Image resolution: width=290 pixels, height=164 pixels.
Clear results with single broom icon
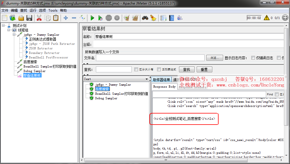(x=127, y=18)
